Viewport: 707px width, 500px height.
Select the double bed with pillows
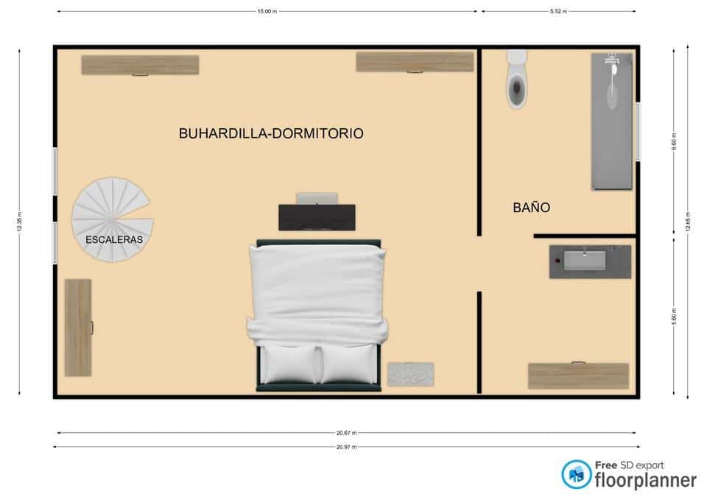(x=318, y=313)
